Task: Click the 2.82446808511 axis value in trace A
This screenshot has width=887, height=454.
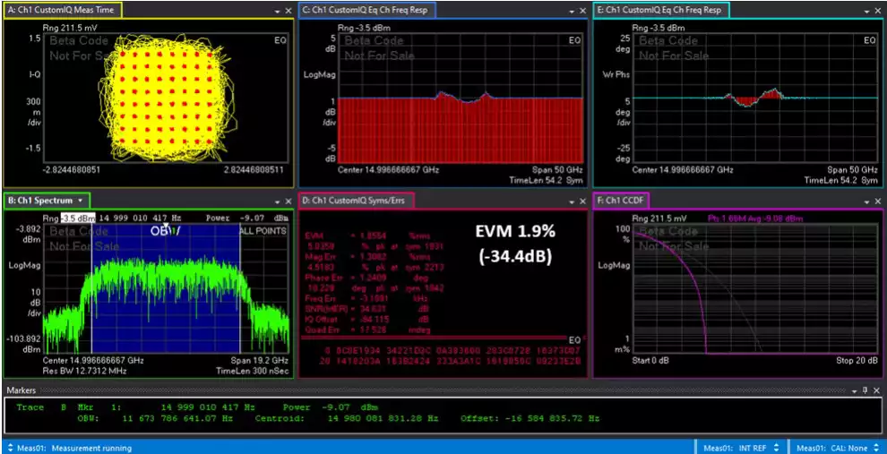Action: 253,169
